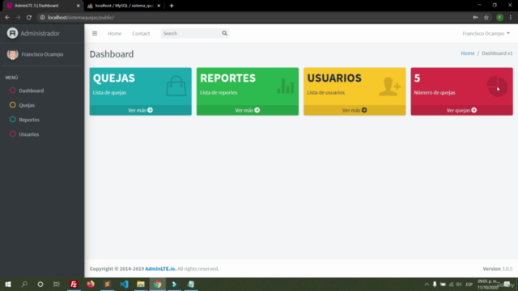Click Francisco Ocampo name in sidebar
Screen dimensions: 518x291
(42, 54)
